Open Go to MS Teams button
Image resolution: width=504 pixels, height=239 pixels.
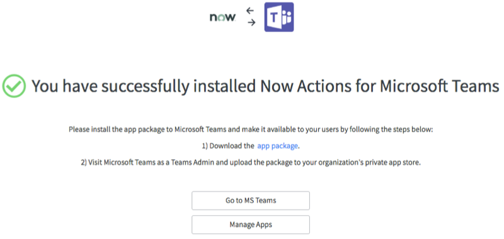tap(251, 201)
